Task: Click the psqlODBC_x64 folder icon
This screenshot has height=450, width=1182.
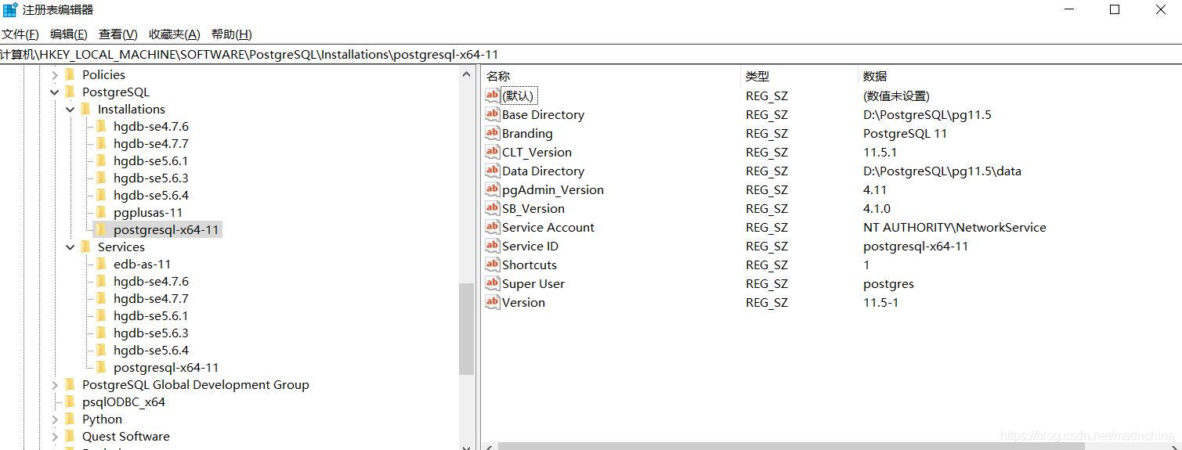Action: (x=70, y=401)
